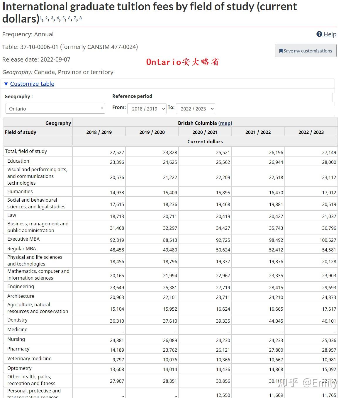The image size is (346, 398).
Task: Collapse the Customize table triangle arrow
Action: [x=6, y=84]
